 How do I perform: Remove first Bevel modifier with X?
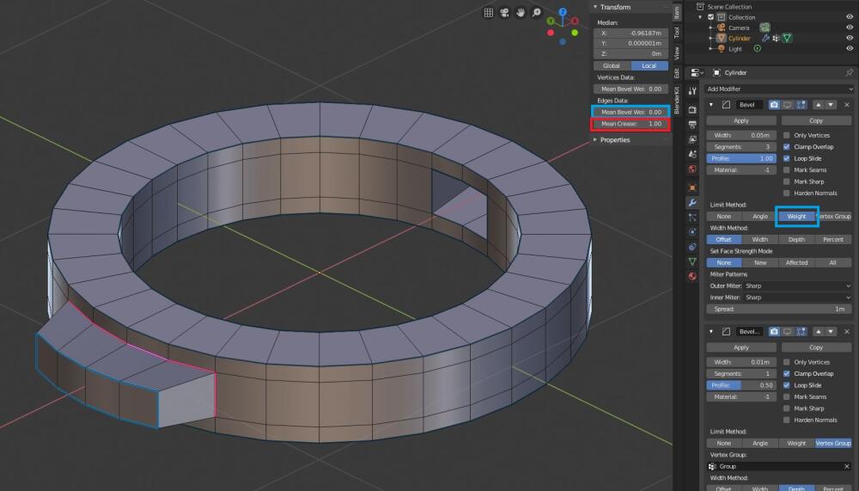pos(847,105)
